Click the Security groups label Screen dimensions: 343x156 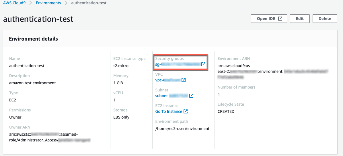pos(169,59)
